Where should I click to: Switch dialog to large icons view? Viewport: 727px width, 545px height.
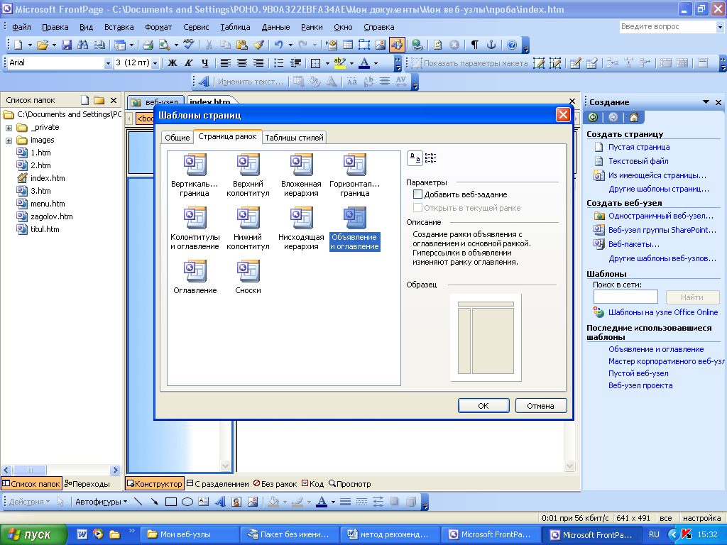[x=415, y=158]
